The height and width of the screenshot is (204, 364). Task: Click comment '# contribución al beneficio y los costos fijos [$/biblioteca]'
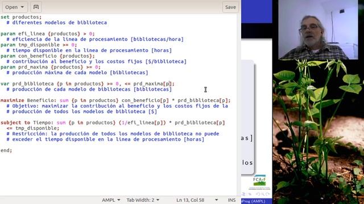[x=96, y=62]
